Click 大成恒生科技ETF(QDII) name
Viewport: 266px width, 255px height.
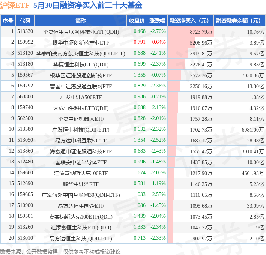click(x=81, y=108)
